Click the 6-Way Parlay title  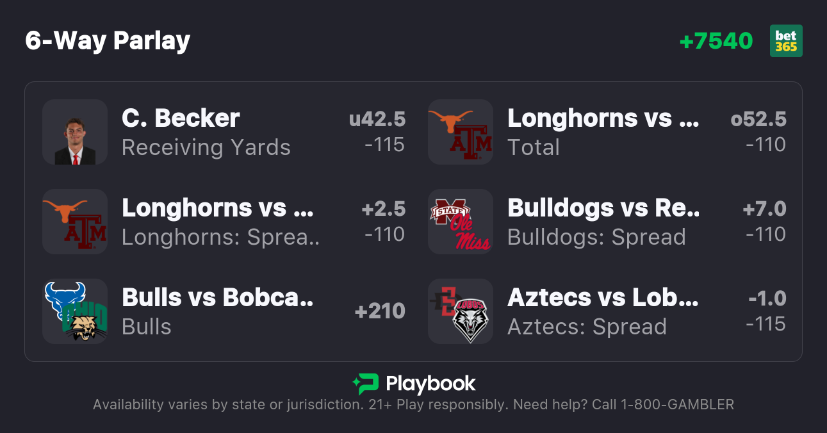[108, 41]
